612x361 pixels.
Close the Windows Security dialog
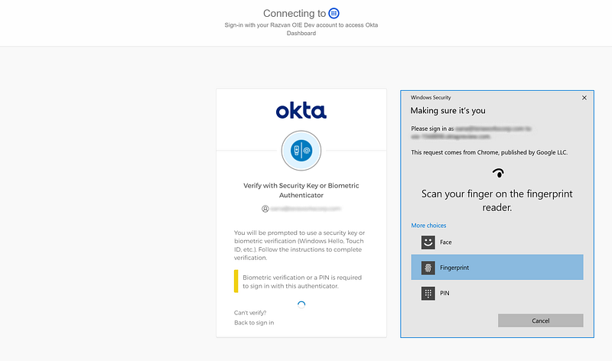(584, 98)
